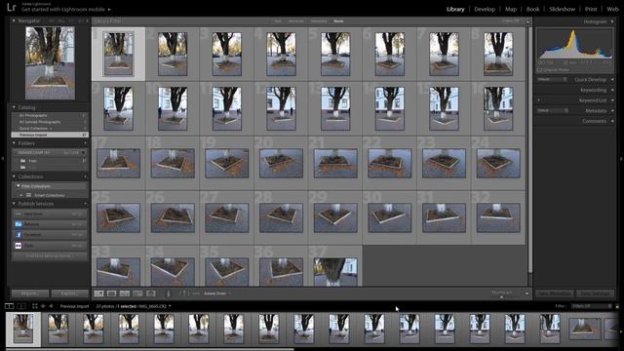Expand the Metadata panel

(x=612, y=110)
